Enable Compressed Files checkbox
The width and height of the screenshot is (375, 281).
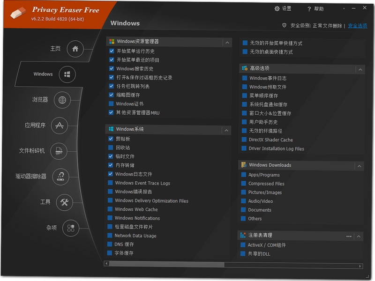coord(244,184)
